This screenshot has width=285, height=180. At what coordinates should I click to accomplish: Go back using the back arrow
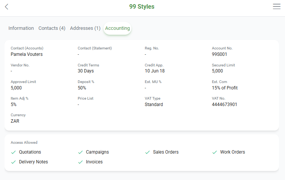6,7
